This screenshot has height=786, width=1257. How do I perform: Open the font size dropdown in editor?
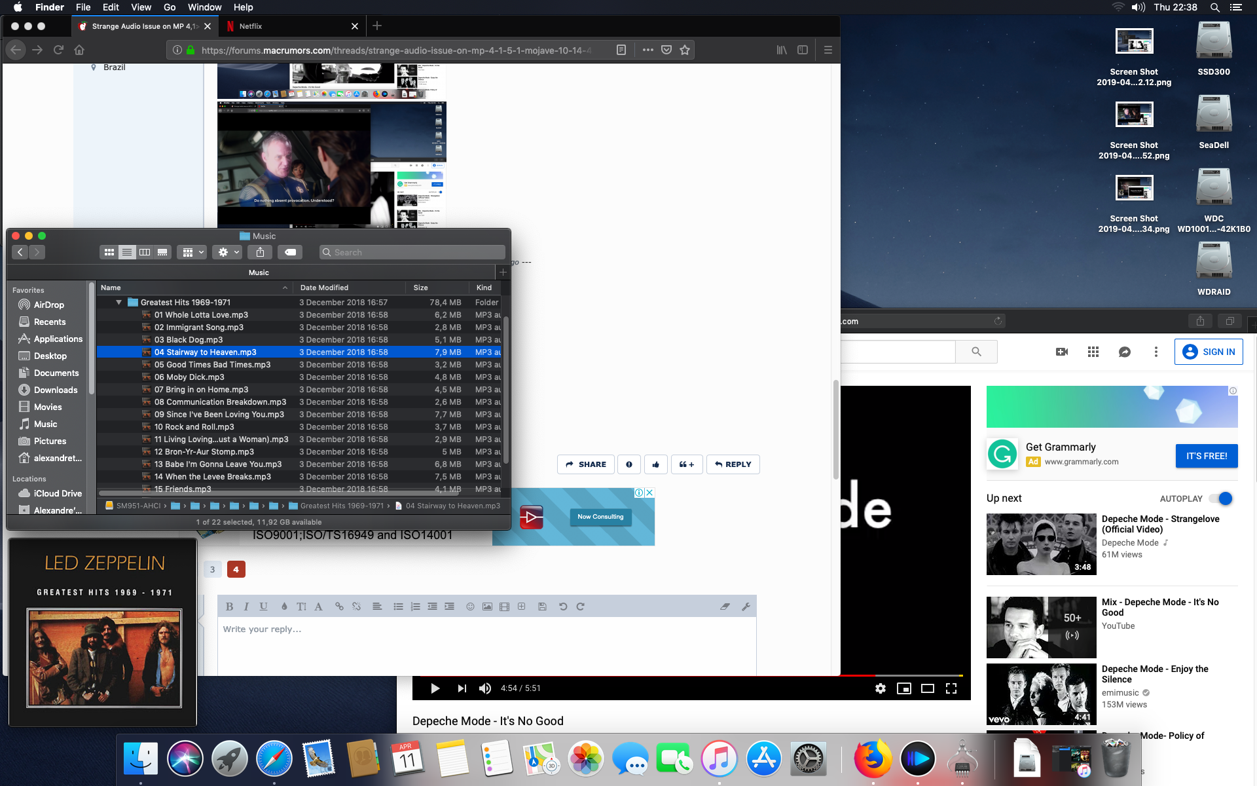[x=301, y=607]
